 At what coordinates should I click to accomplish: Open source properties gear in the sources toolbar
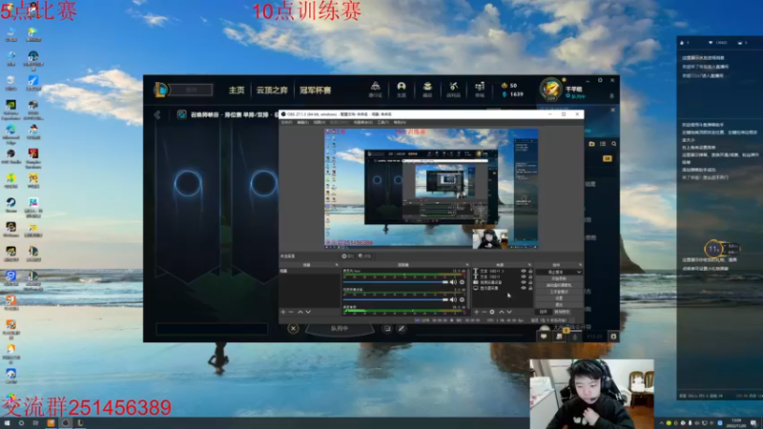(492, 312)
